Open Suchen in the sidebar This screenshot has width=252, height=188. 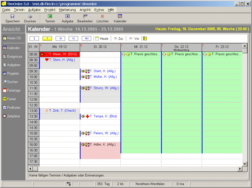point(10,82)
